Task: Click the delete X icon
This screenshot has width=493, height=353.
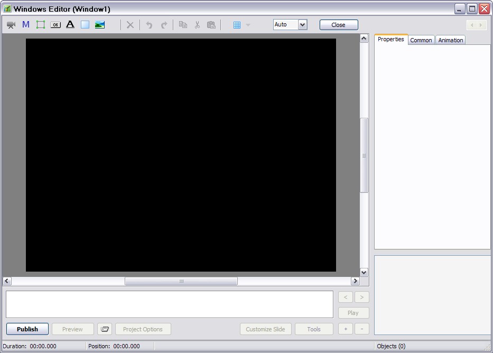Action: (130, 25)
